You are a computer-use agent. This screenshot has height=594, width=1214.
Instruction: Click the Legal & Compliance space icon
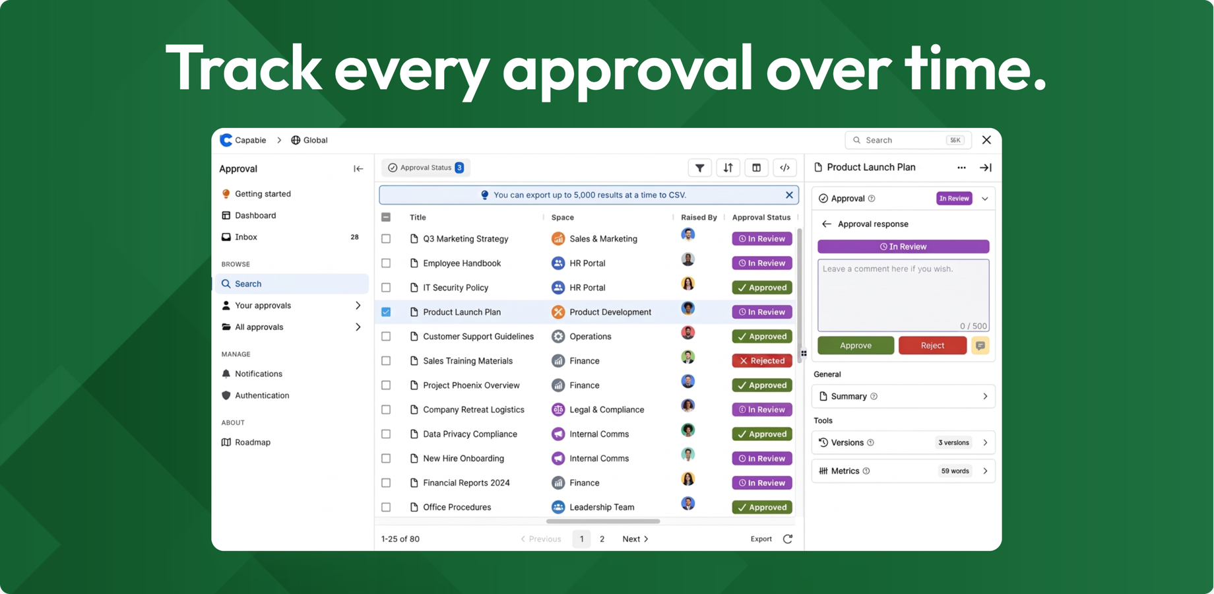tap(558, 410)
